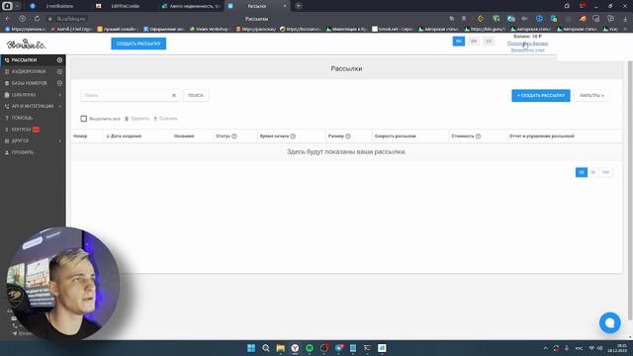
Task: Open a new browser tab with plus icon
Action: [x=299, y=6]
